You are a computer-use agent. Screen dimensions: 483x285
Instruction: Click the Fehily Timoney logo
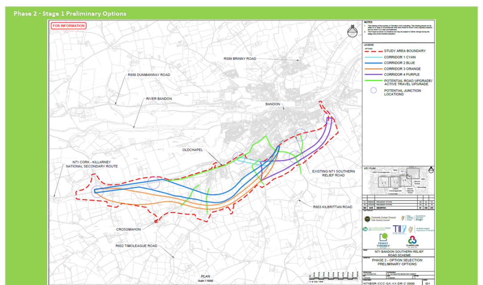383,240
